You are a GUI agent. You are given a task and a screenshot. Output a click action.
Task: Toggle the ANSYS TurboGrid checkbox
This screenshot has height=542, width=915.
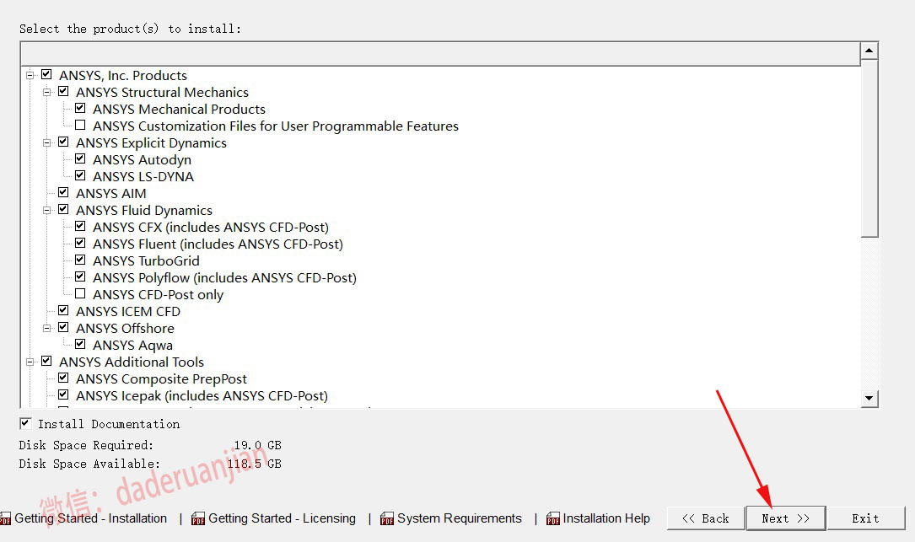coord(80,260)
